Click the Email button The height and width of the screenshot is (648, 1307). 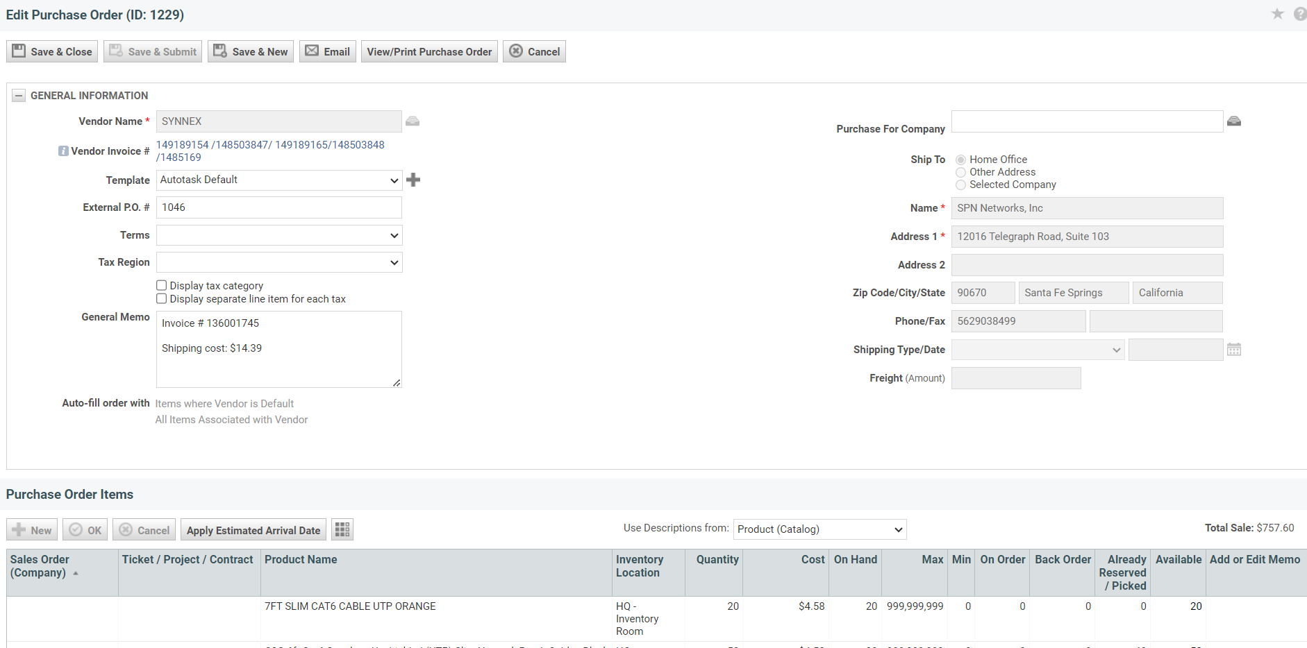[x=328, y=51]
